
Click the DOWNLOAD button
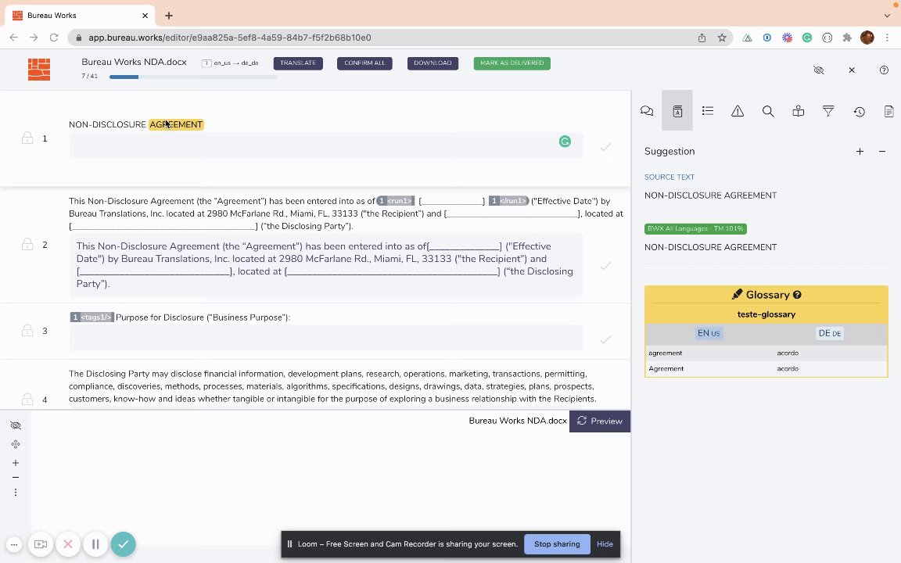coord(433,63)
